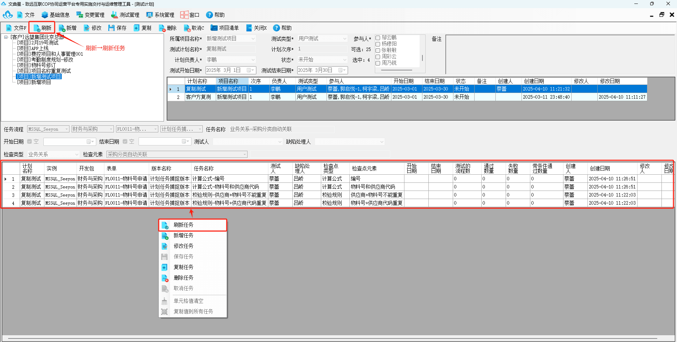This screenshot has height=342, width=677.
Task: Click the 复制 copy toolbar icon
Action: point(136,28)
